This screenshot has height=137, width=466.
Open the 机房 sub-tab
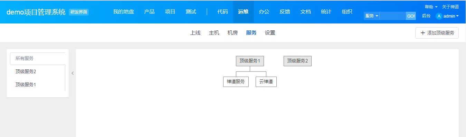click(232, 33)
